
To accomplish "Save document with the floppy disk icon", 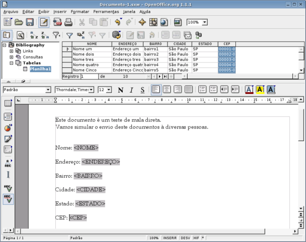I will [30, 22].
